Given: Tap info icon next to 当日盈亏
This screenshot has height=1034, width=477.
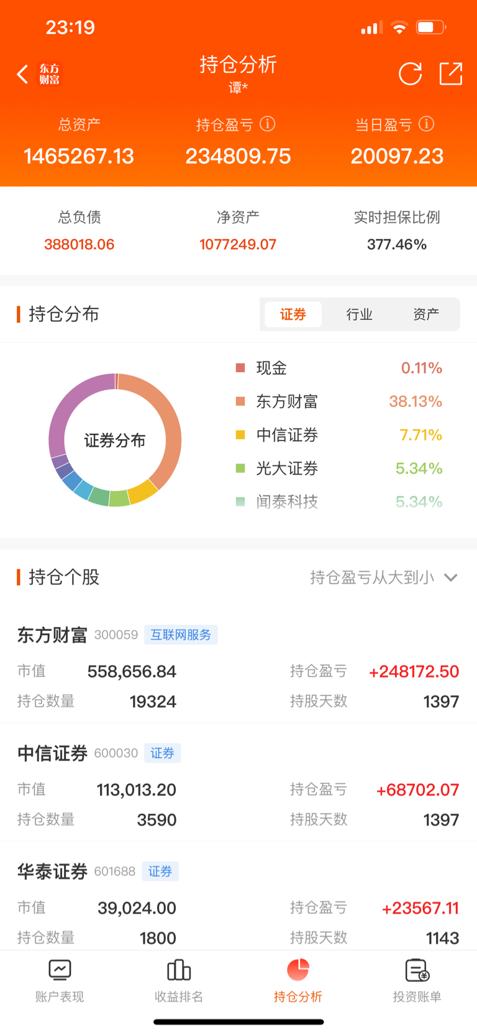Looking at the screenshot, I should pyautogui.click(x=426, y=124).
